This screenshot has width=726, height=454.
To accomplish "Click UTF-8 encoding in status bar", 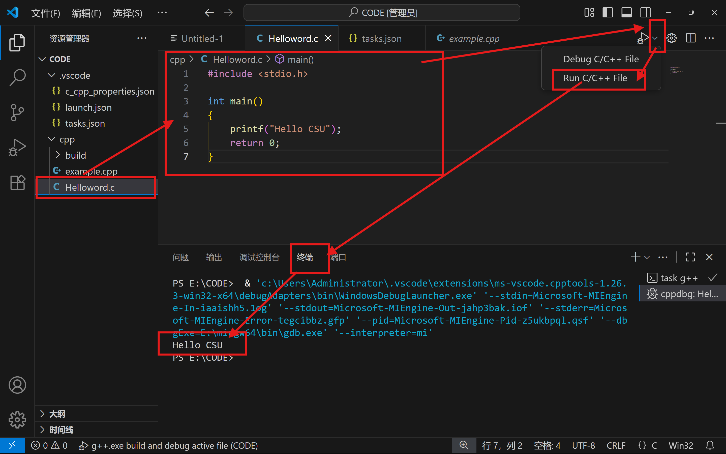I will point(584,446).
